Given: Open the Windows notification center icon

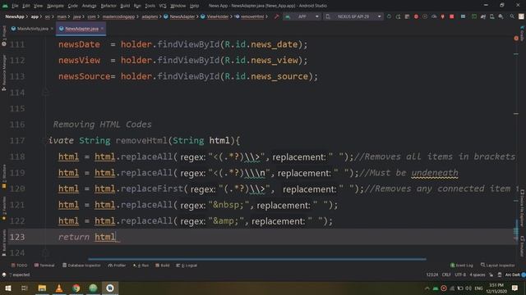Looking at the screenshot, I should (515, 288).
